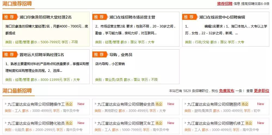This screenshot has height=135, width=272.
Task: Click the New tag on 招聘厨师 row
Action: (x=261, y=104)
